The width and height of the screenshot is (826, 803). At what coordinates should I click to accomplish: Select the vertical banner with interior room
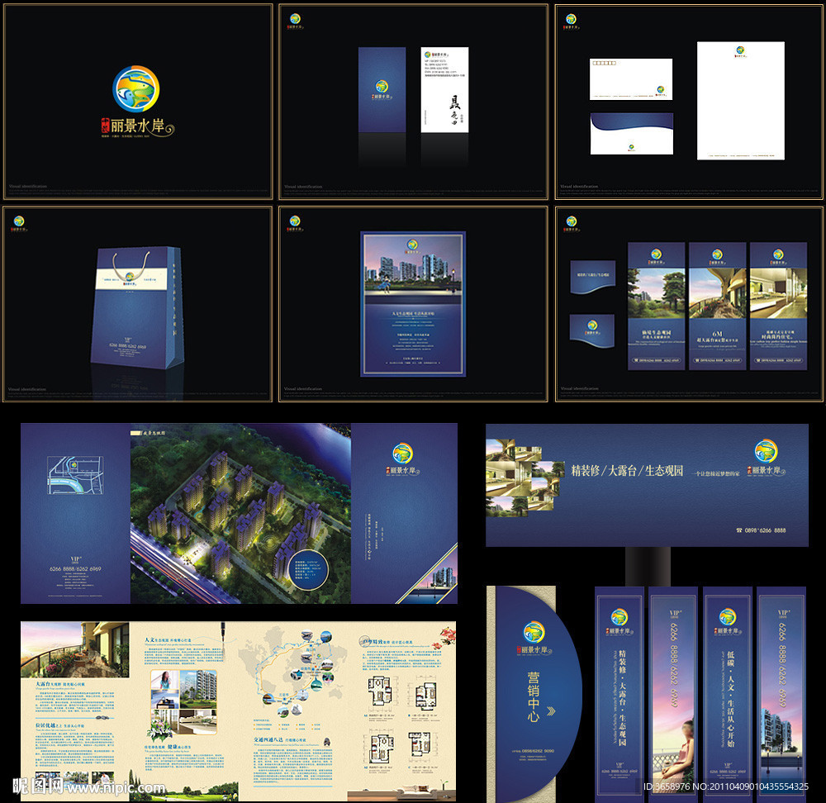click(779, 306)
